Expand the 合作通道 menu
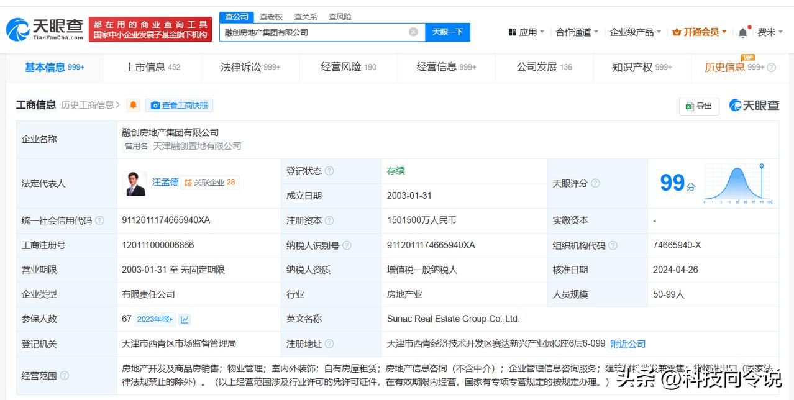The width and height of the screenshot is (794, 400). click(x=577, y=32)
